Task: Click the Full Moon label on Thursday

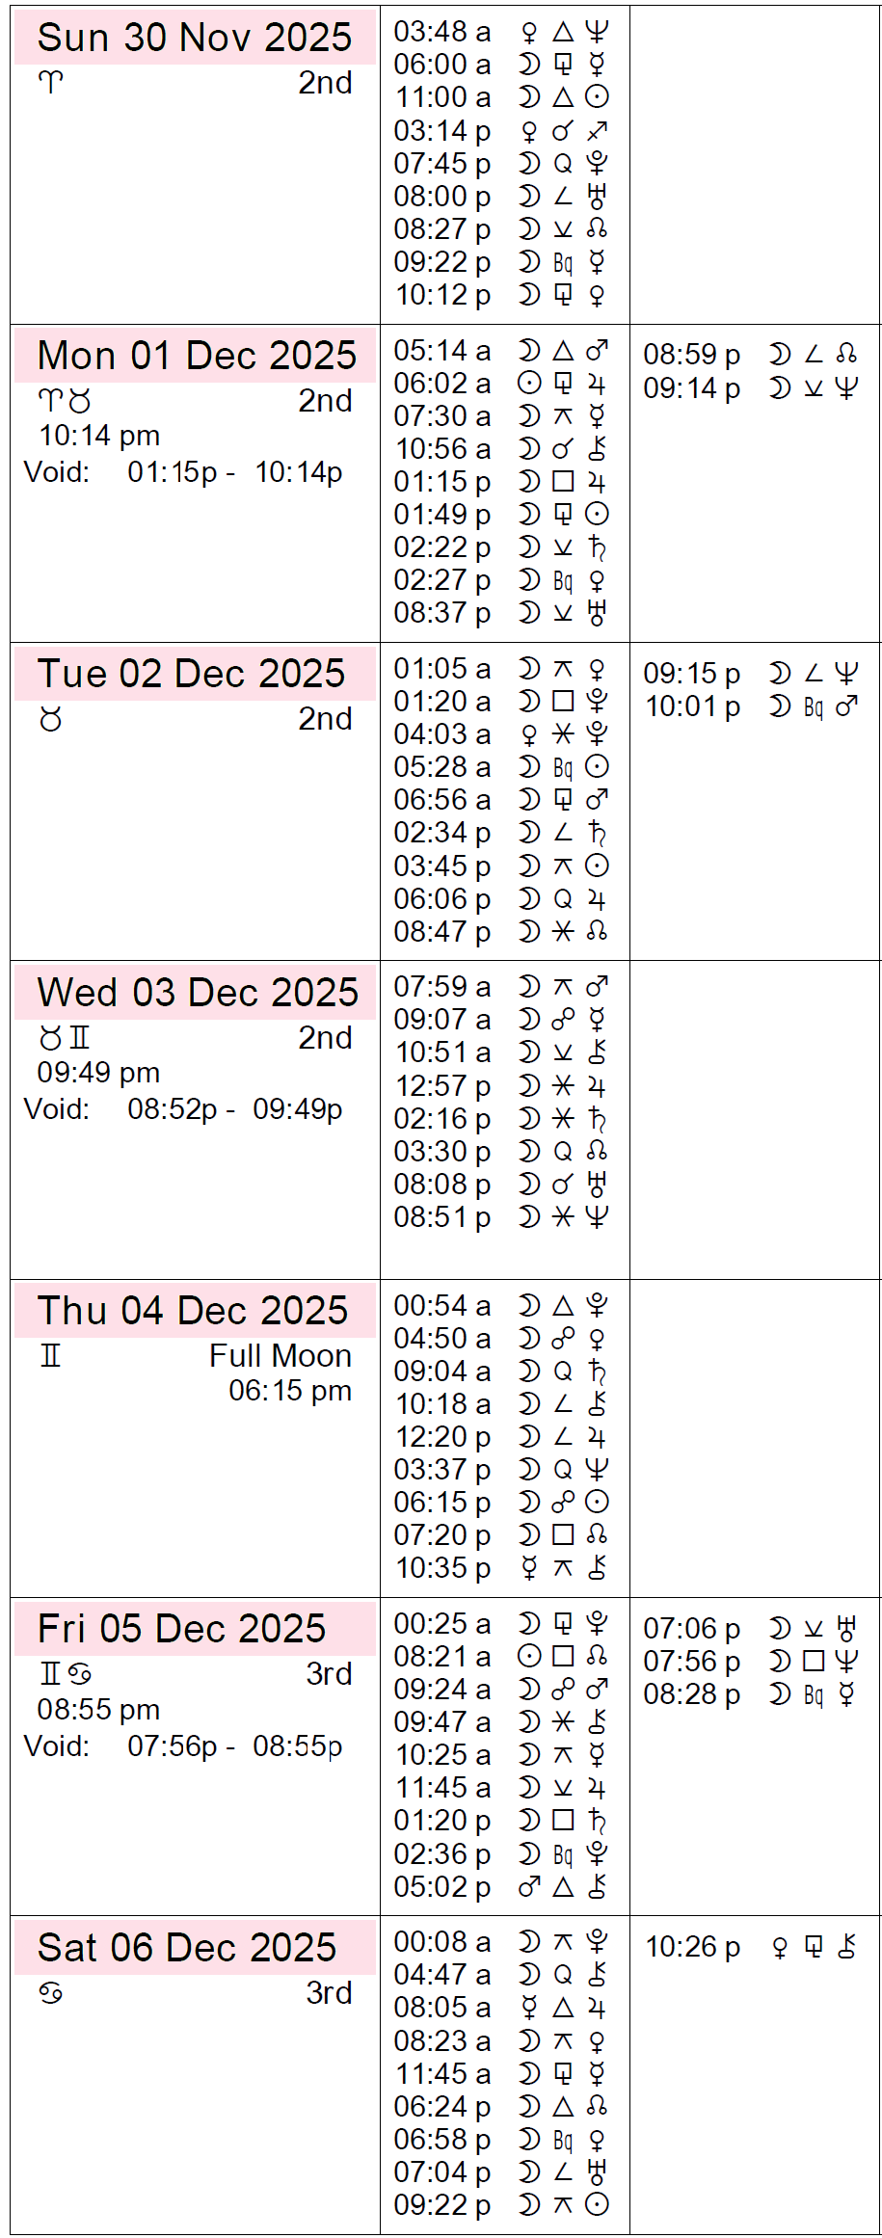Action: click(280, 1356)
